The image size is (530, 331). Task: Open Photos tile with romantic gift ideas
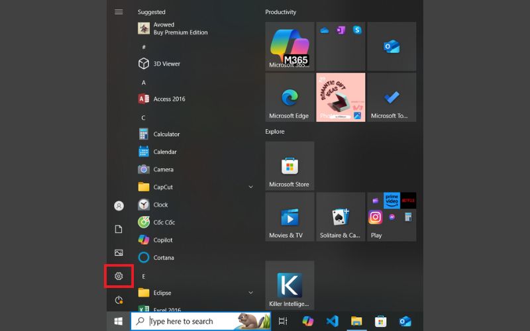341,97
